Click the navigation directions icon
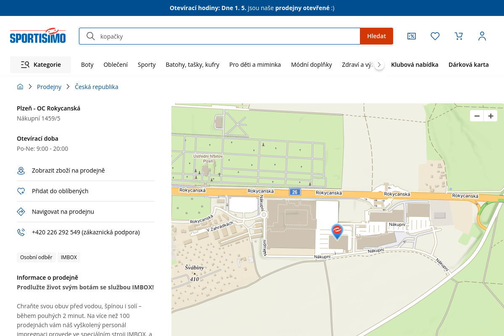This screenshot has width=504, height=336. (21, 212)
